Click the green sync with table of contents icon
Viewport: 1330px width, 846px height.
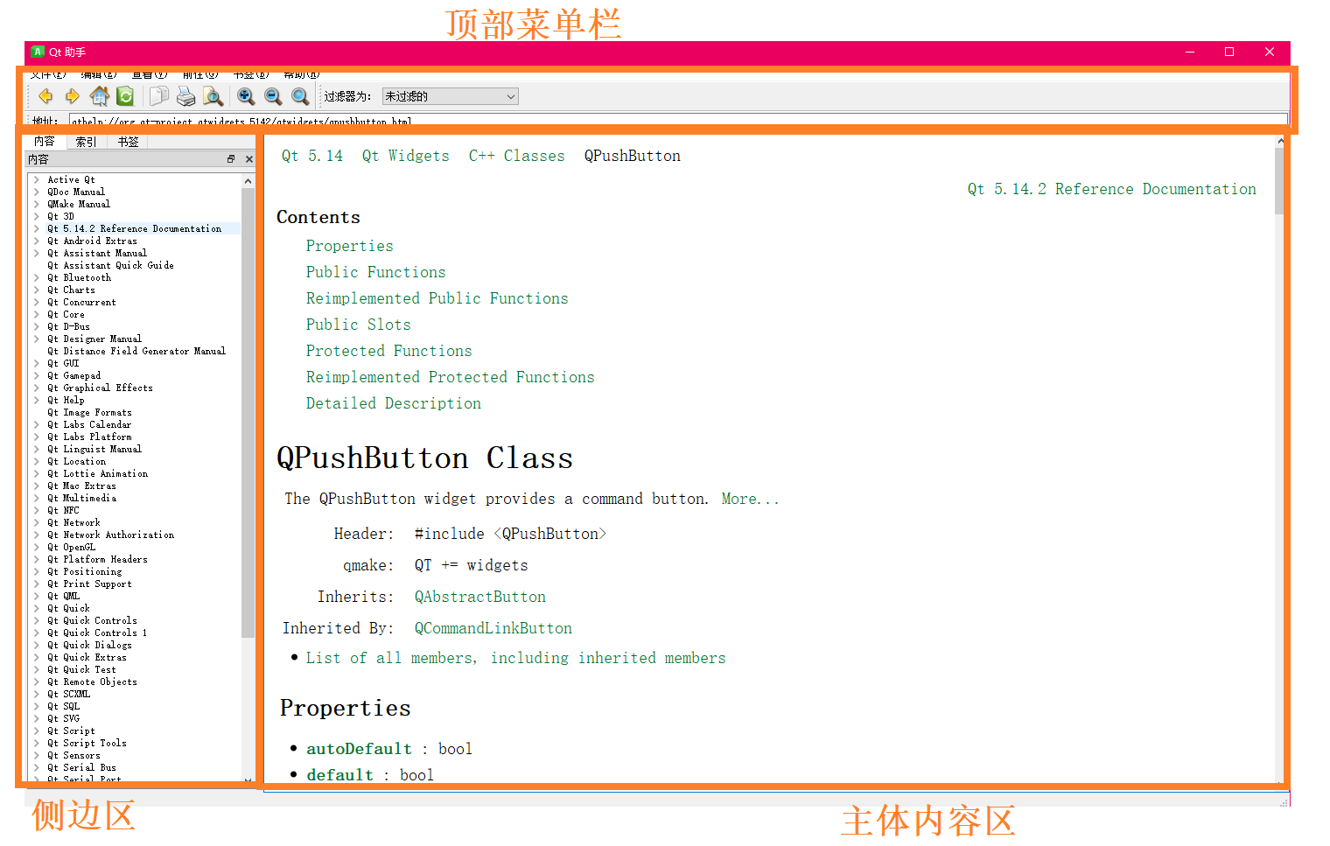pyautogui.click(x=125, y=96)
